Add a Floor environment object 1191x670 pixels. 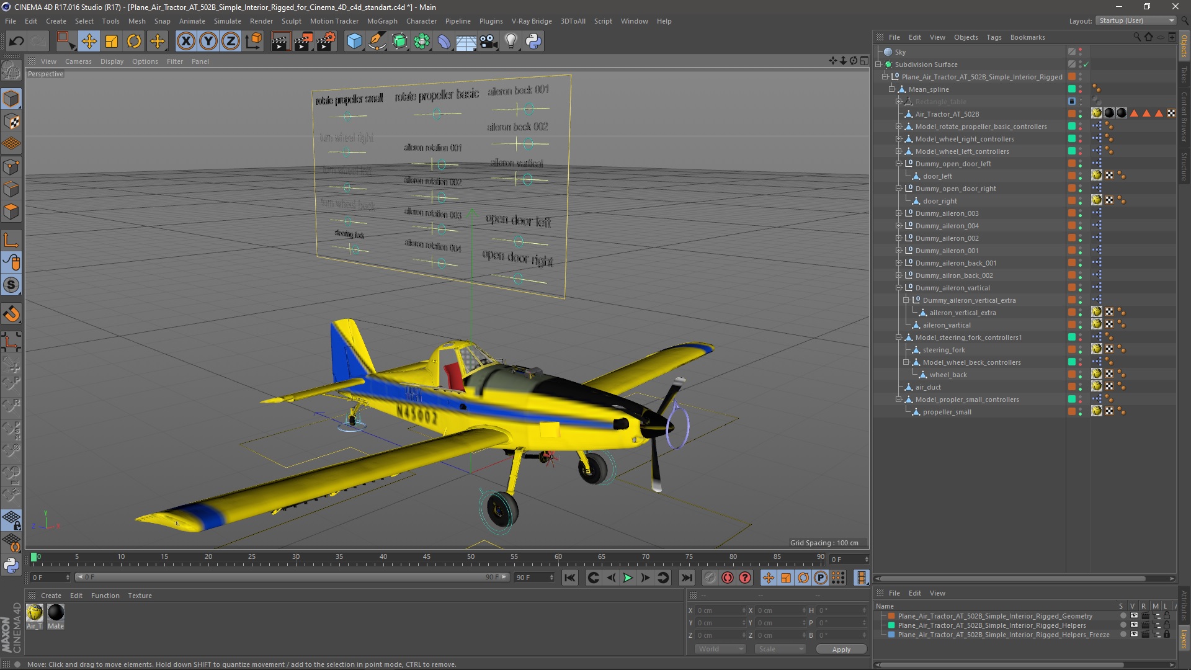tap(466, 42)
